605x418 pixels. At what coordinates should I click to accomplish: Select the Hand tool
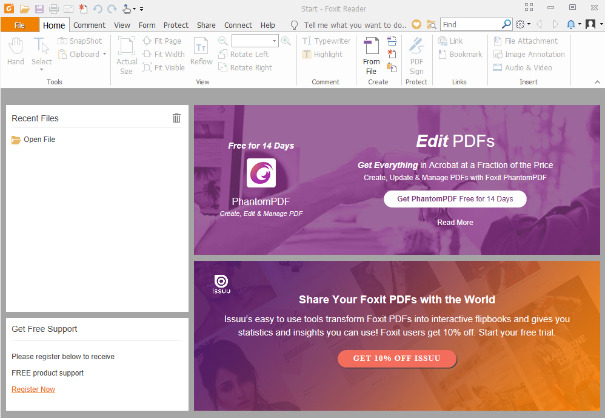pos(15,52)
